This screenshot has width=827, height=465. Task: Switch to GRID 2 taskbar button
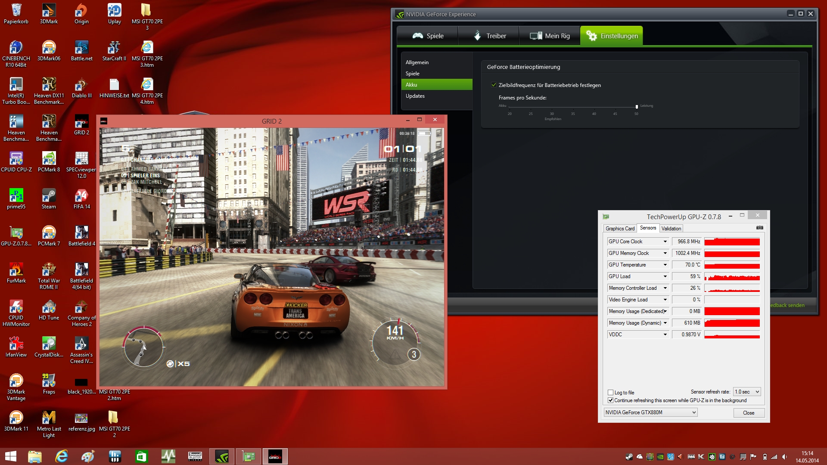point(275,456)
